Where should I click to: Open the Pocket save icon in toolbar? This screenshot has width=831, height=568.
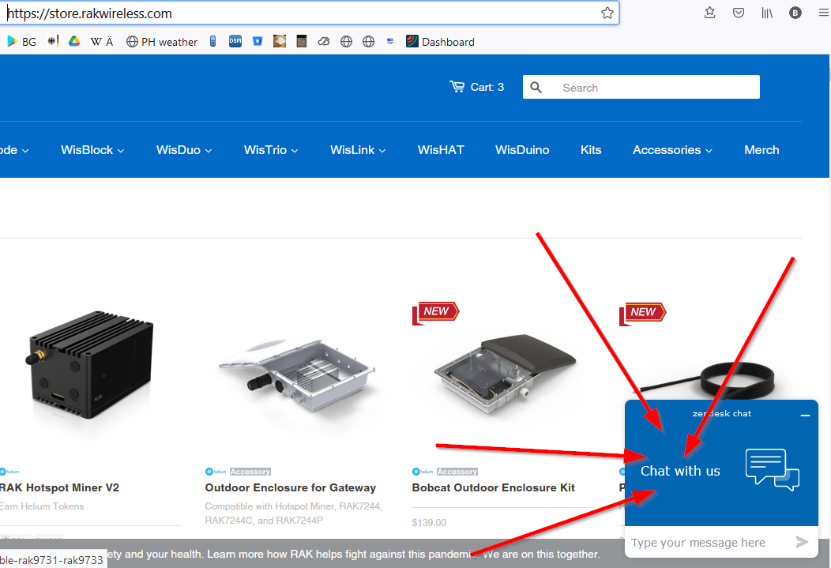click(738, 13)
